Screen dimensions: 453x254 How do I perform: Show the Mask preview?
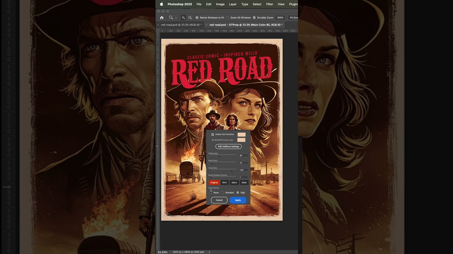coord(244,182)
